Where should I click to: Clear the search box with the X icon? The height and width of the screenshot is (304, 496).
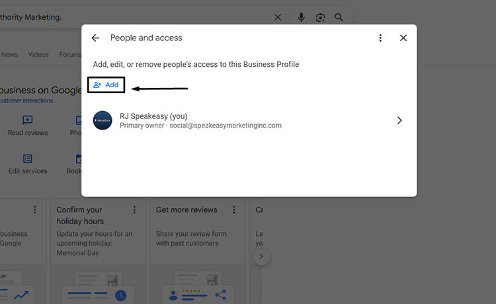(x=278, y=17)
